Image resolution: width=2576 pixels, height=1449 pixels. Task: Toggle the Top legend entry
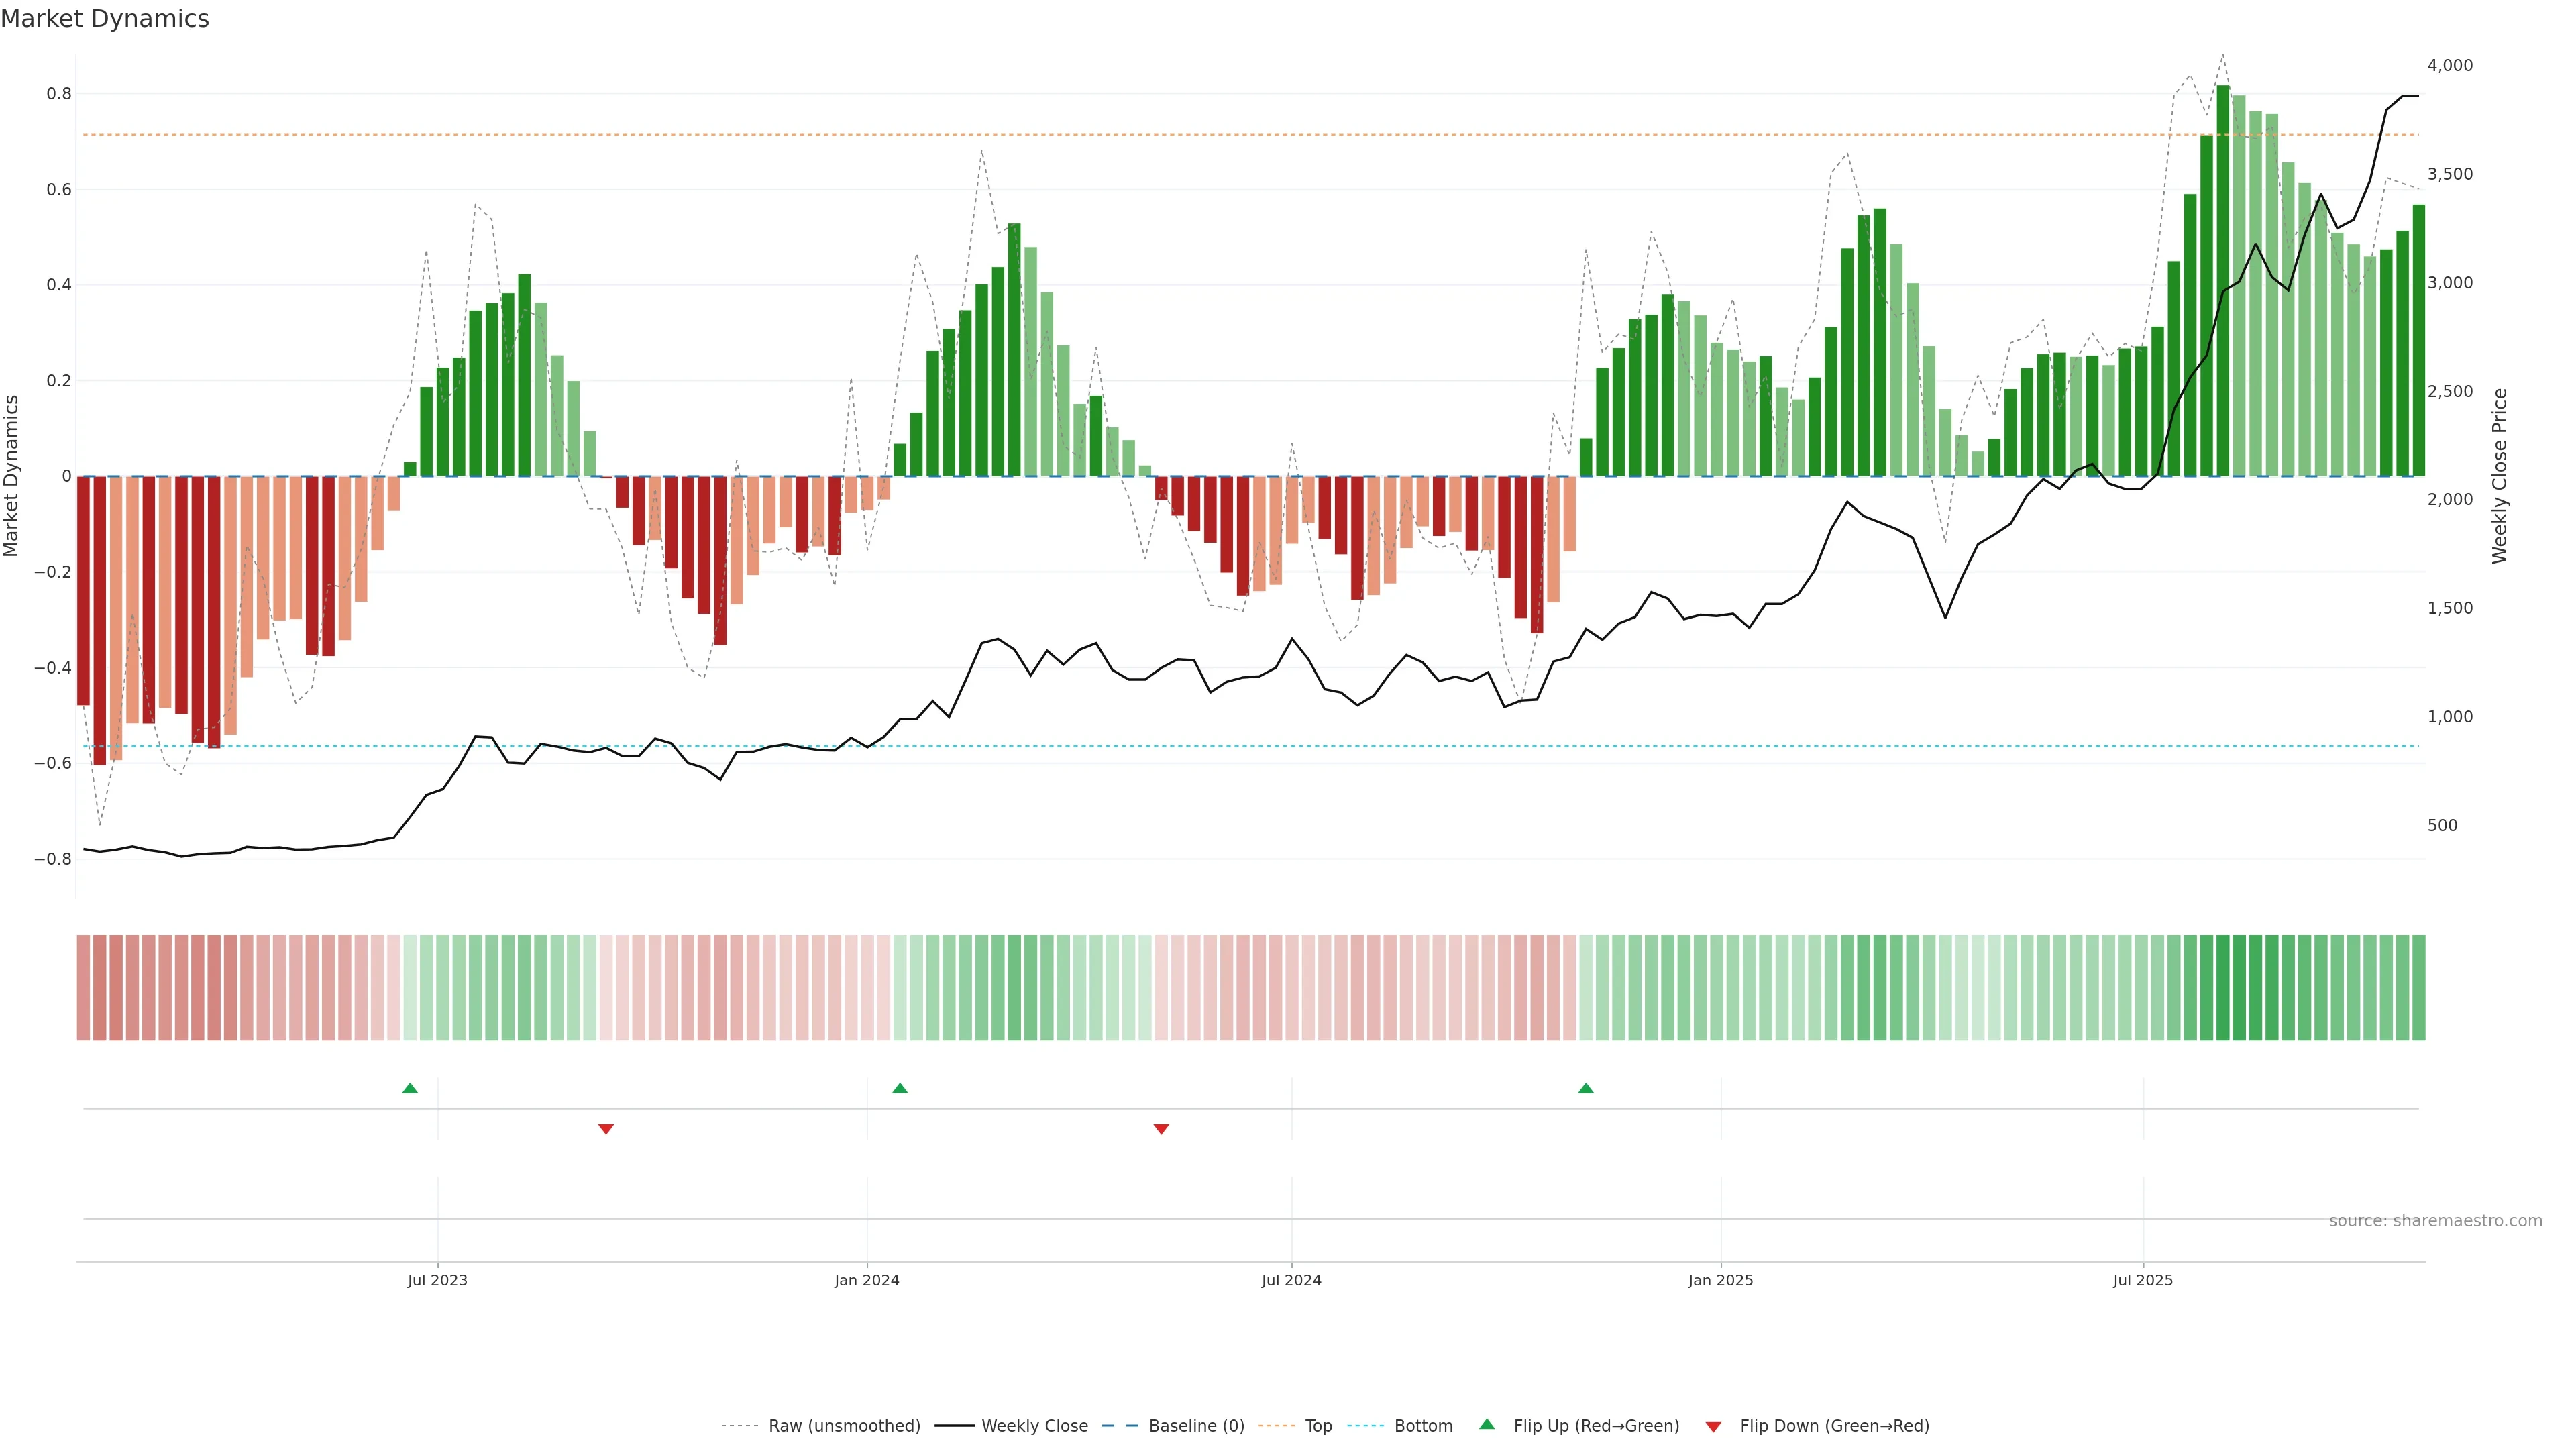(x=1318, y=1426)
